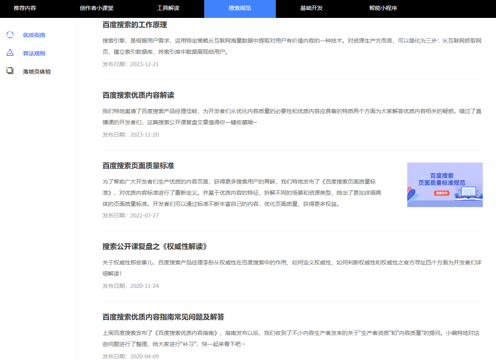Open the 工具解读 tab

pyautogui.click(x=168, y=8)
